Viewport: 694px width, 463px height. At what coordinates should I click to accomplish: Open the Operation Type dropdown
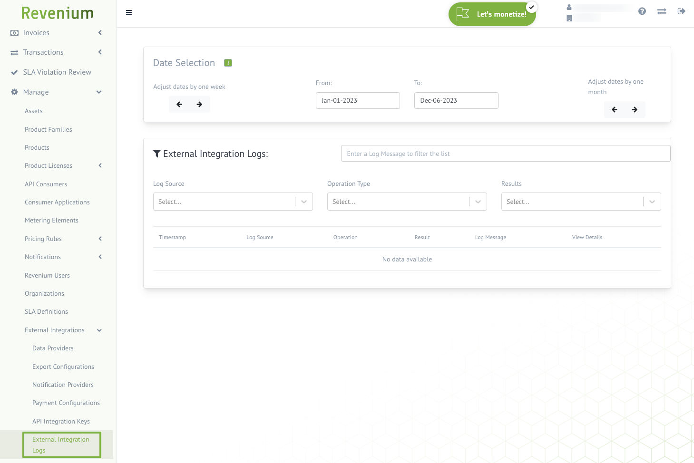click(x=407, y=202)
